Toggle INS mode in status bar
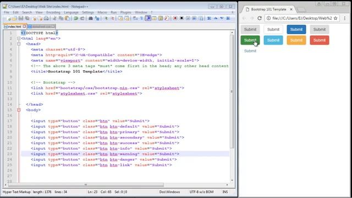 (x=225, y=192)
